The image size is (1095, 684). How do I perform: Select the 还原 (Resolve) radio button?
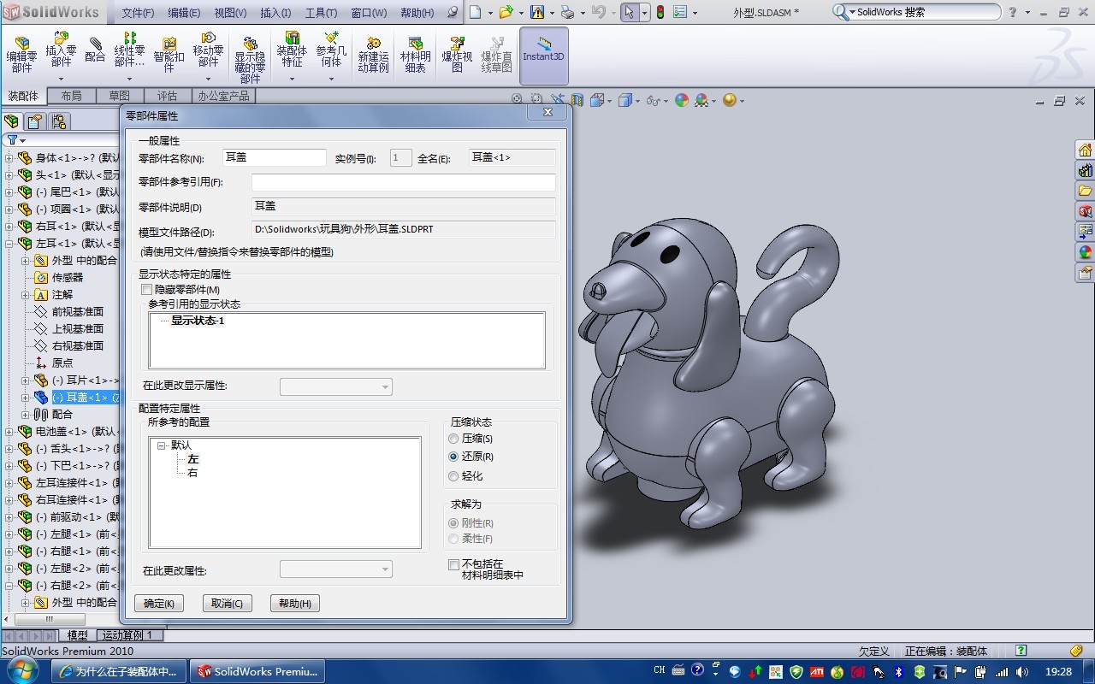[x=453, y=457]
